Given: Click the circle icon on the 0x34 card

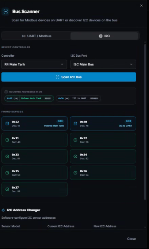Looking at the screenshot, I should [x=75, y=156].
